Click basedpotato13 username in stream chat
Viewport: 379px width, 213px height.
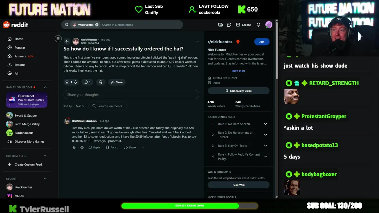319,145
